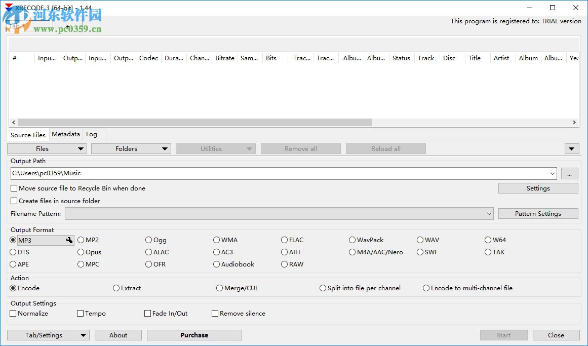This screenshot has width=588, height=346.
Task: Expand the Filename Pattern combo box
Action: 489,214
